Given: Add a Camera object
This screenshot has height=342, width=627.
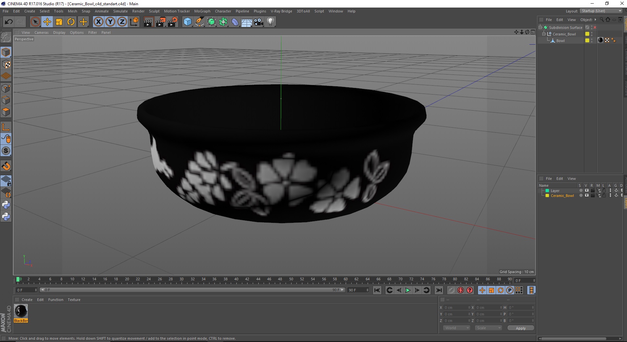Looking at the screenshot, I should [259, 22].
